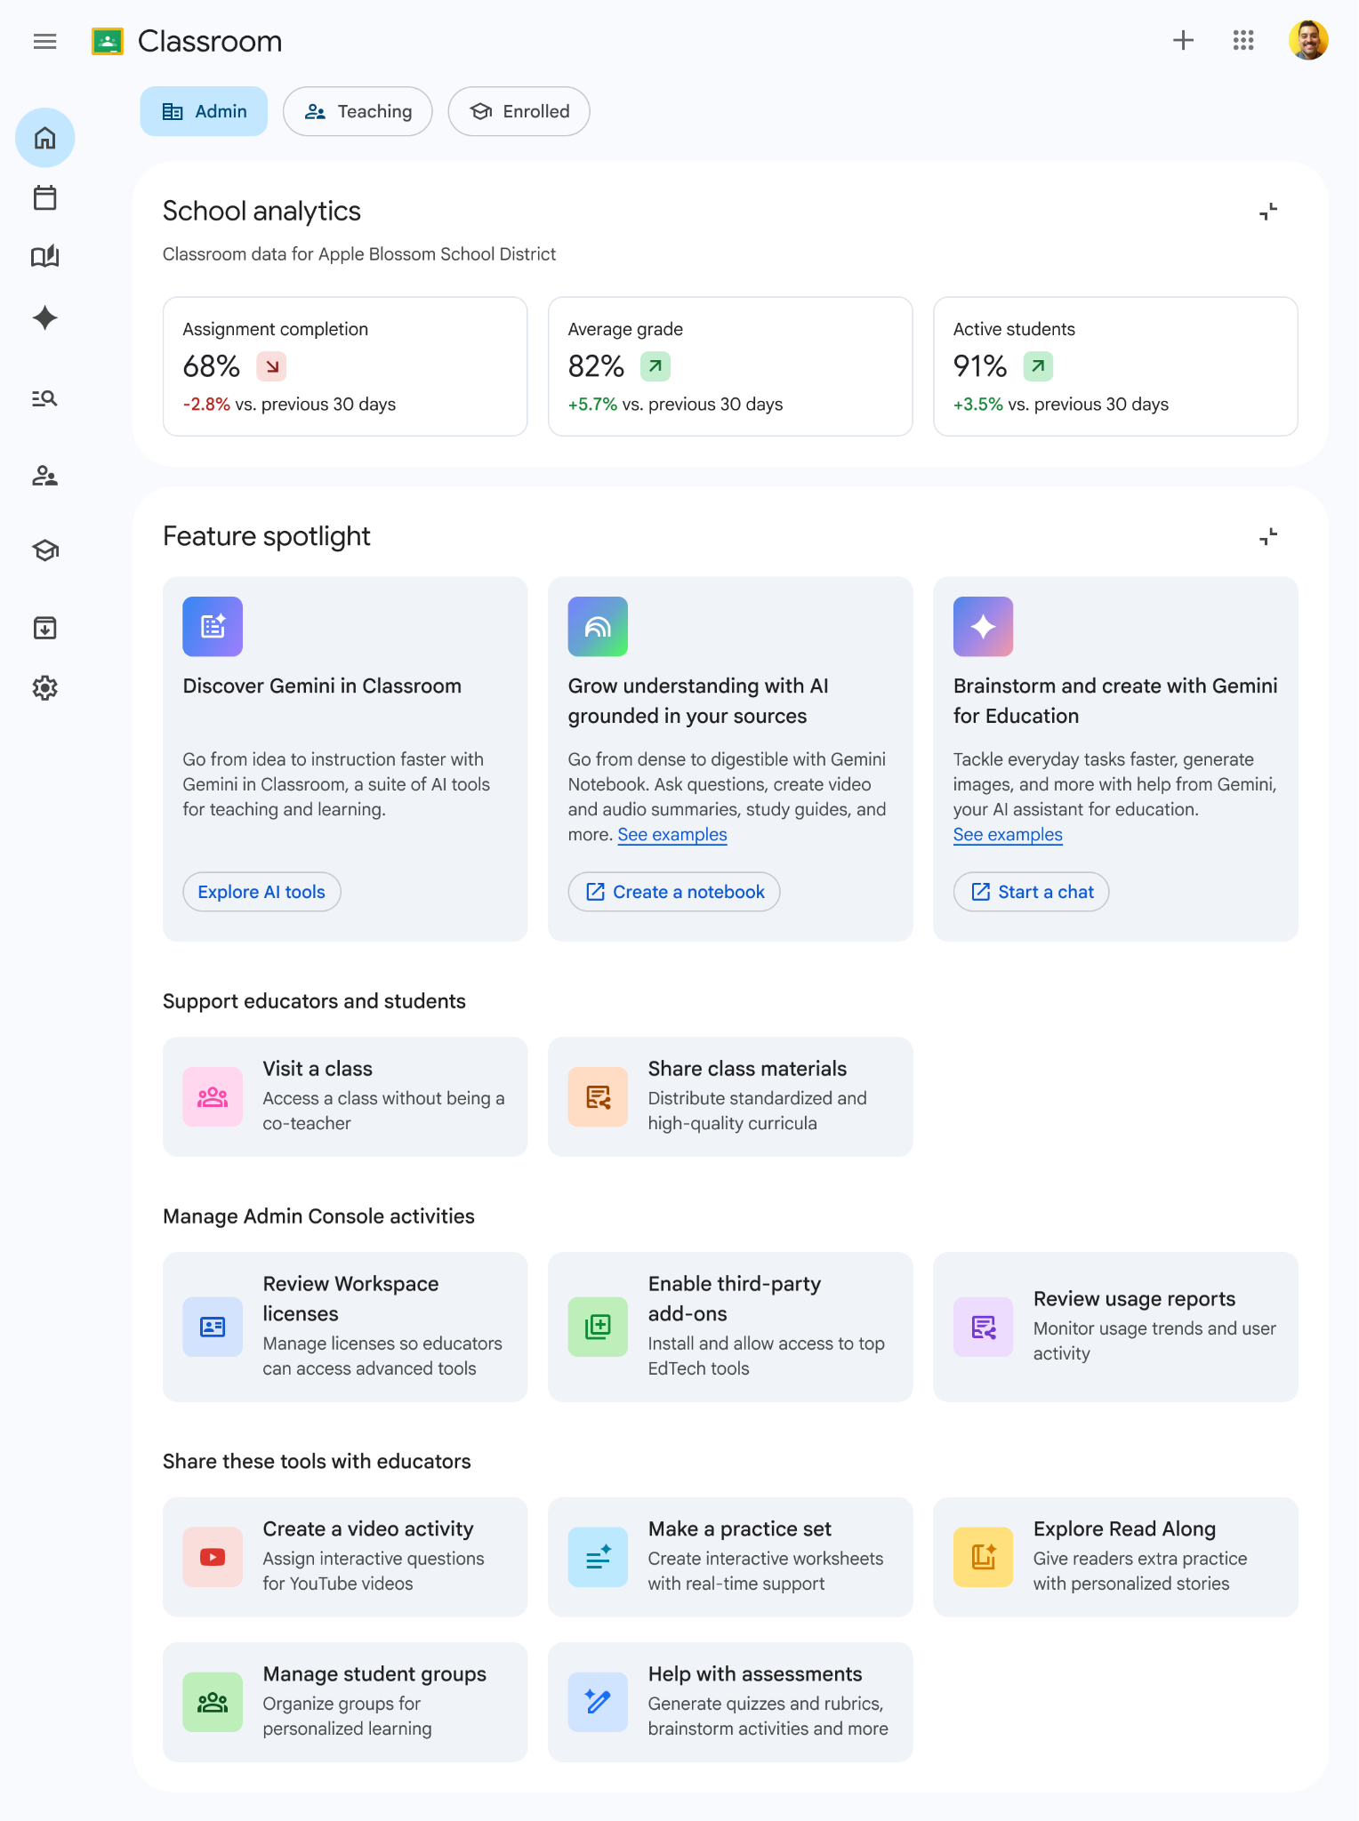Open the Visit a class card
The width and height of the screenshot is (1359, 1821).
point(345,1096)
